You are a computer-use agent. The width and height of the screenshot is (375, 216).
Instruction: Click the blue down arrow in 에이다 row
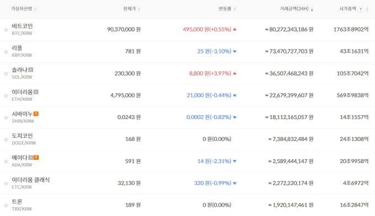(x=234, y=161)
